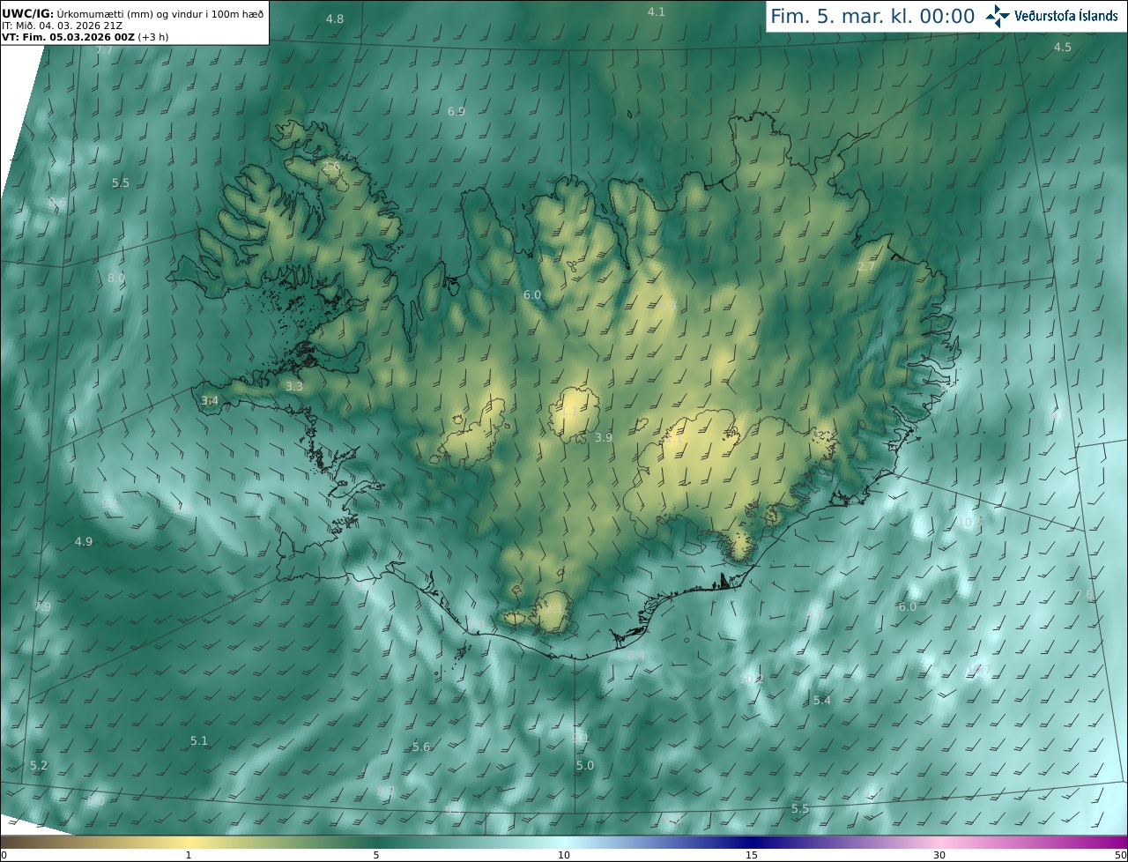Select the date header Fim. 5. mar. kl. 00:00
Image resolution: width=1128 pixels, height=862 pixels.
click(x=872, y=16)
